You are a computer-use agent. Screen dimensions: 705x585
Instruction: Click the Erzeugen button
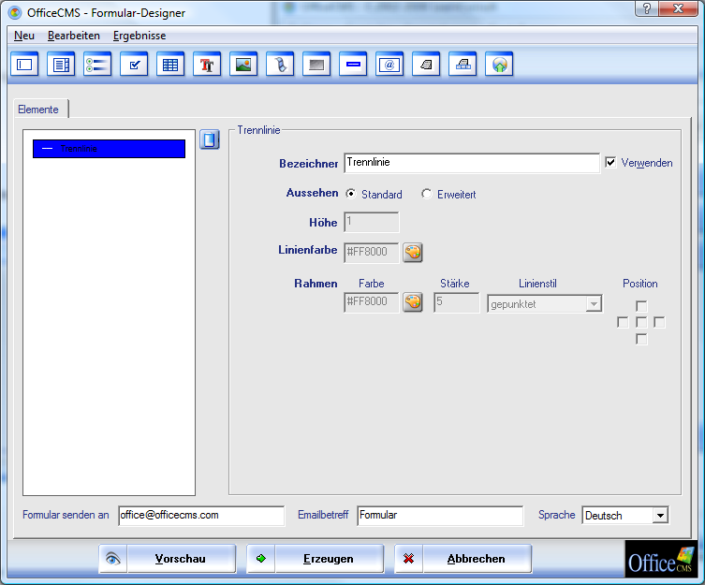(316, 559)
